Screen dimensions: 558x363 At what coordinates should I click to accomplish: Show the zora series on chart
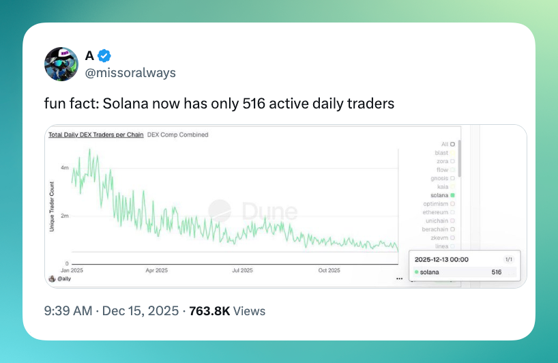pos(452,162)
